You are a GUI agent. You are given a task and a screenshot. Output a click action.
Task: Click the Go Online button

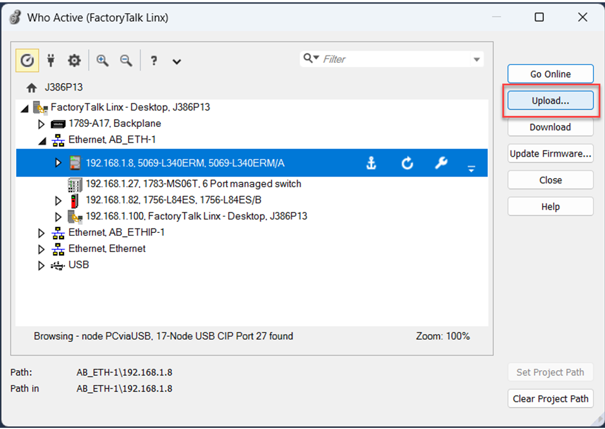pos(550,74)
